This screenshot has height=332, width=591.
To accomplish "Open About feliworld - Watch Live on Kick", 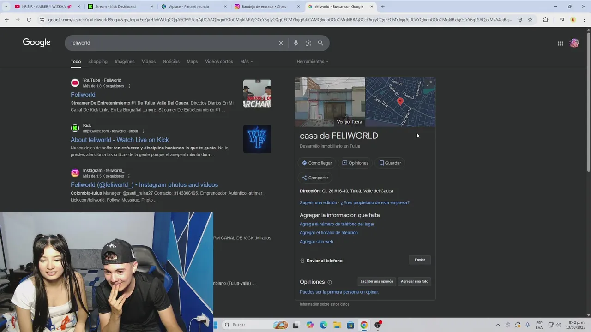I will (120, 140).
